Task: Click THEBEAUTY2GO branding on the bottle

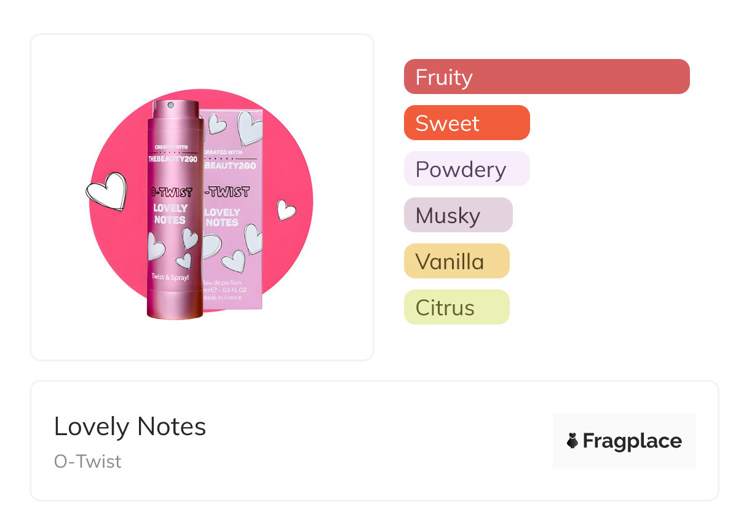Action: coord(171,159)
